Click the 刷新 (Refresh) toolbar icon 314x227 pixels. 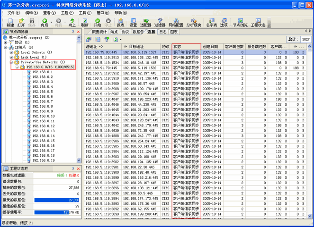pos(85,22)
